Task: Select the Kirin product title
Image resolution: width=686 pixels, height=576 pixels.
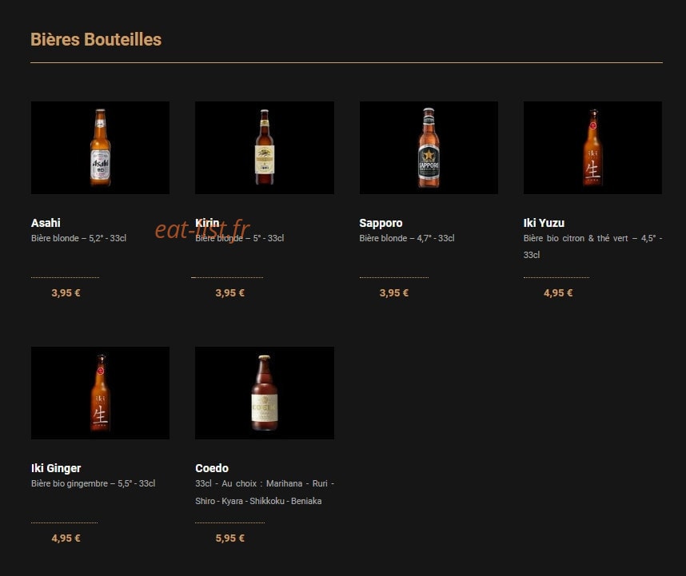Action: (x=207, y=223)
